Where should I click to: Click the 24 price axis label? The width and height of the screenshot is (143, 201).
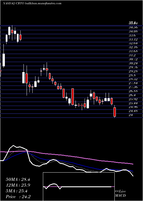pos(131,115)
